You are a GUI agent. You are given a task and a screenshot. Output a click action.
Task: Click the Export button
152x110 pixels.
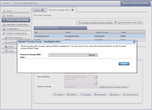tap(114, 95)
